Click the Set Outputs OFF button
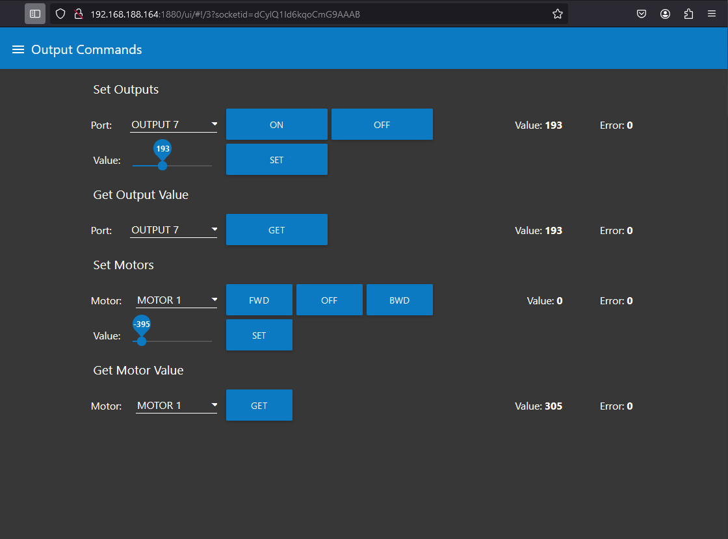 pyautogui.click(x=382, y=124)
